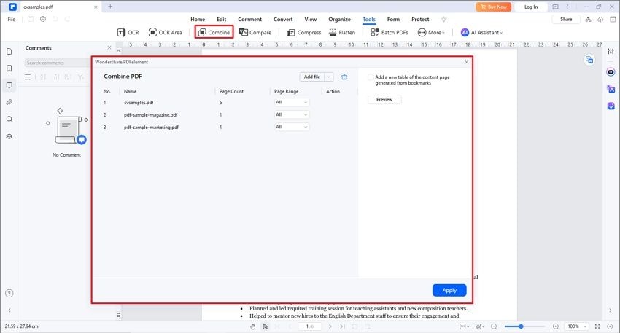Open the search sidebar panel
The image size is (620, 333).
point(9,120)
